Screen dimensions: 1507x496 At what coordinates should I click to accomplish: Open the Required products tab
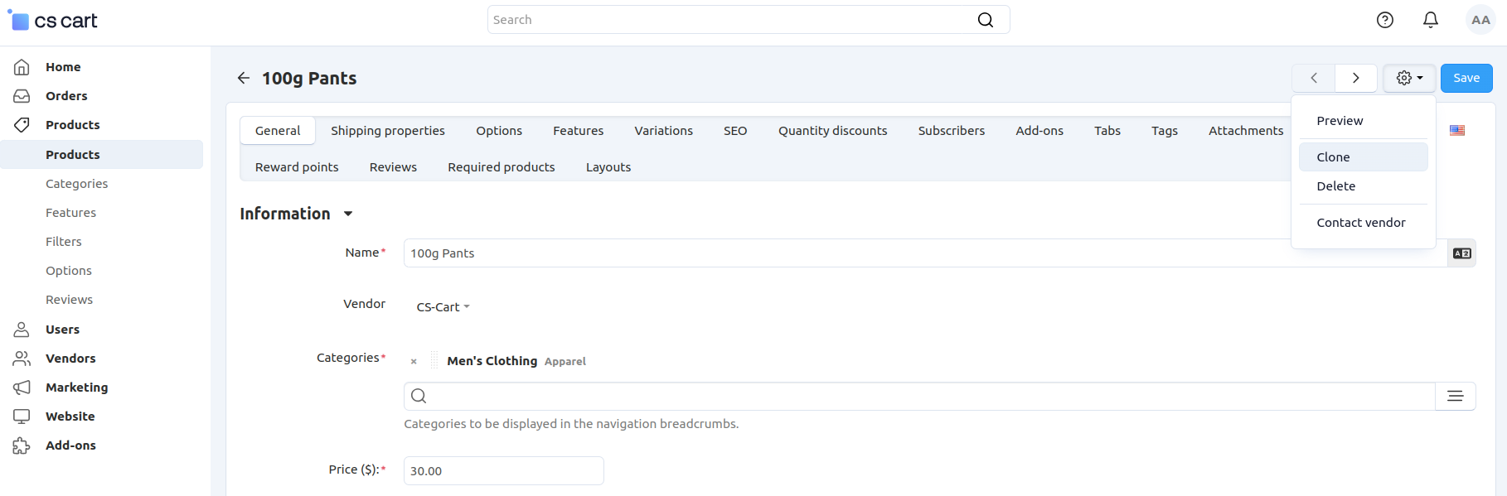pos(502,167)
